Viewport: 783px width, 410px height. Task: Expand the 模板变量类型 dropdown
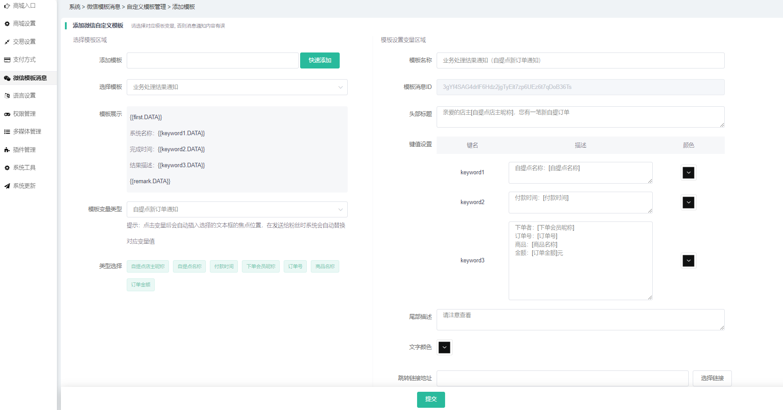(x=237, y=209)
